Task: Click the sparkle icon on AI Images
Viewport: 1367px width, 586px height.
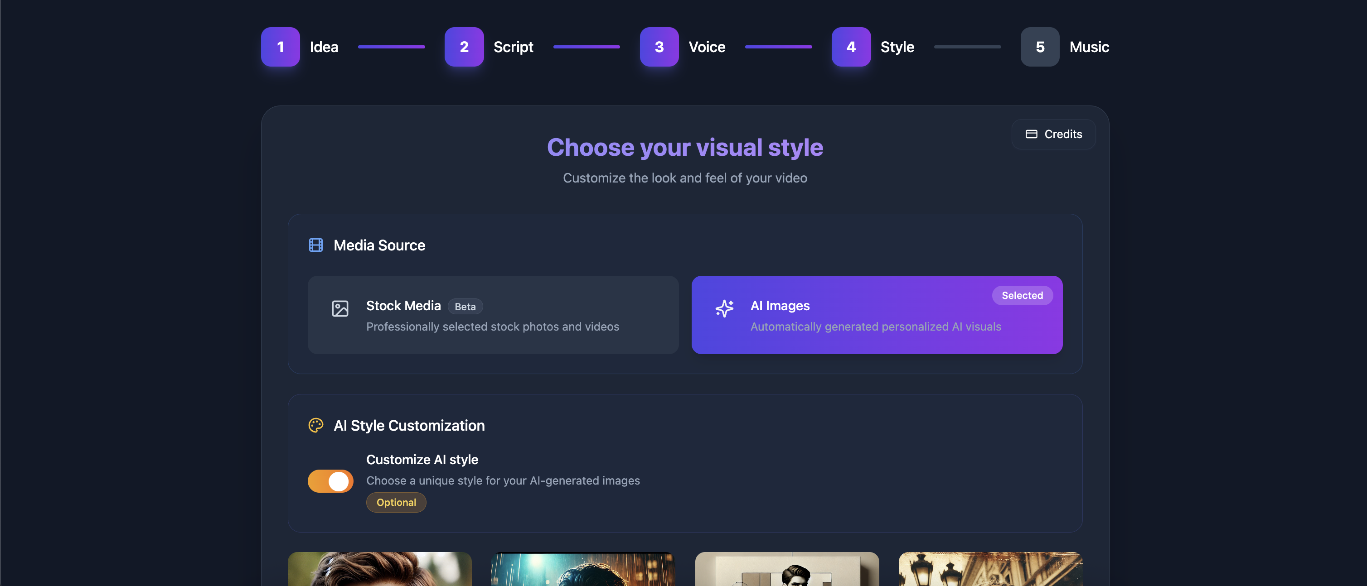Action: coord(724,308)
